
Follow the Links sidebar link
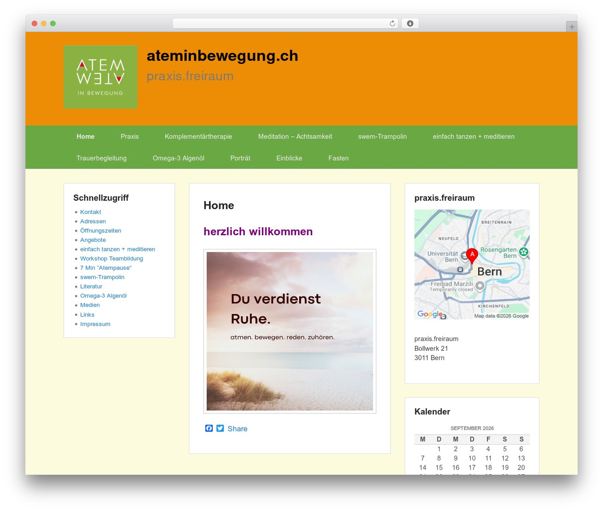pyautogui.click(x=87, y=314)
